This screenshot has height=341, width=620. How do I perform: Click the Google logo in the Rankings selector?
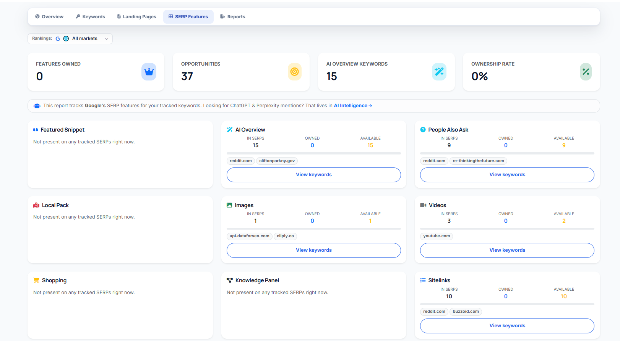click(58, 39)
